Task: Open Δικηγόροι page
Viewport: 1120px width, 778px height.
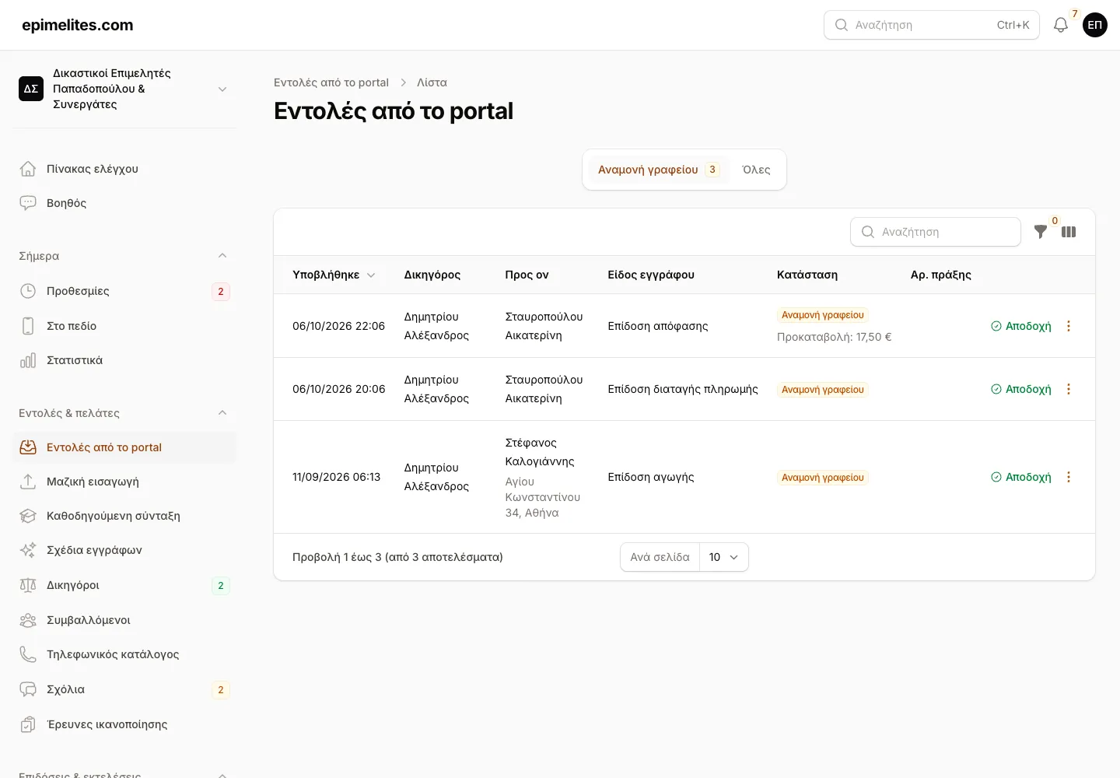Action: 124,585
